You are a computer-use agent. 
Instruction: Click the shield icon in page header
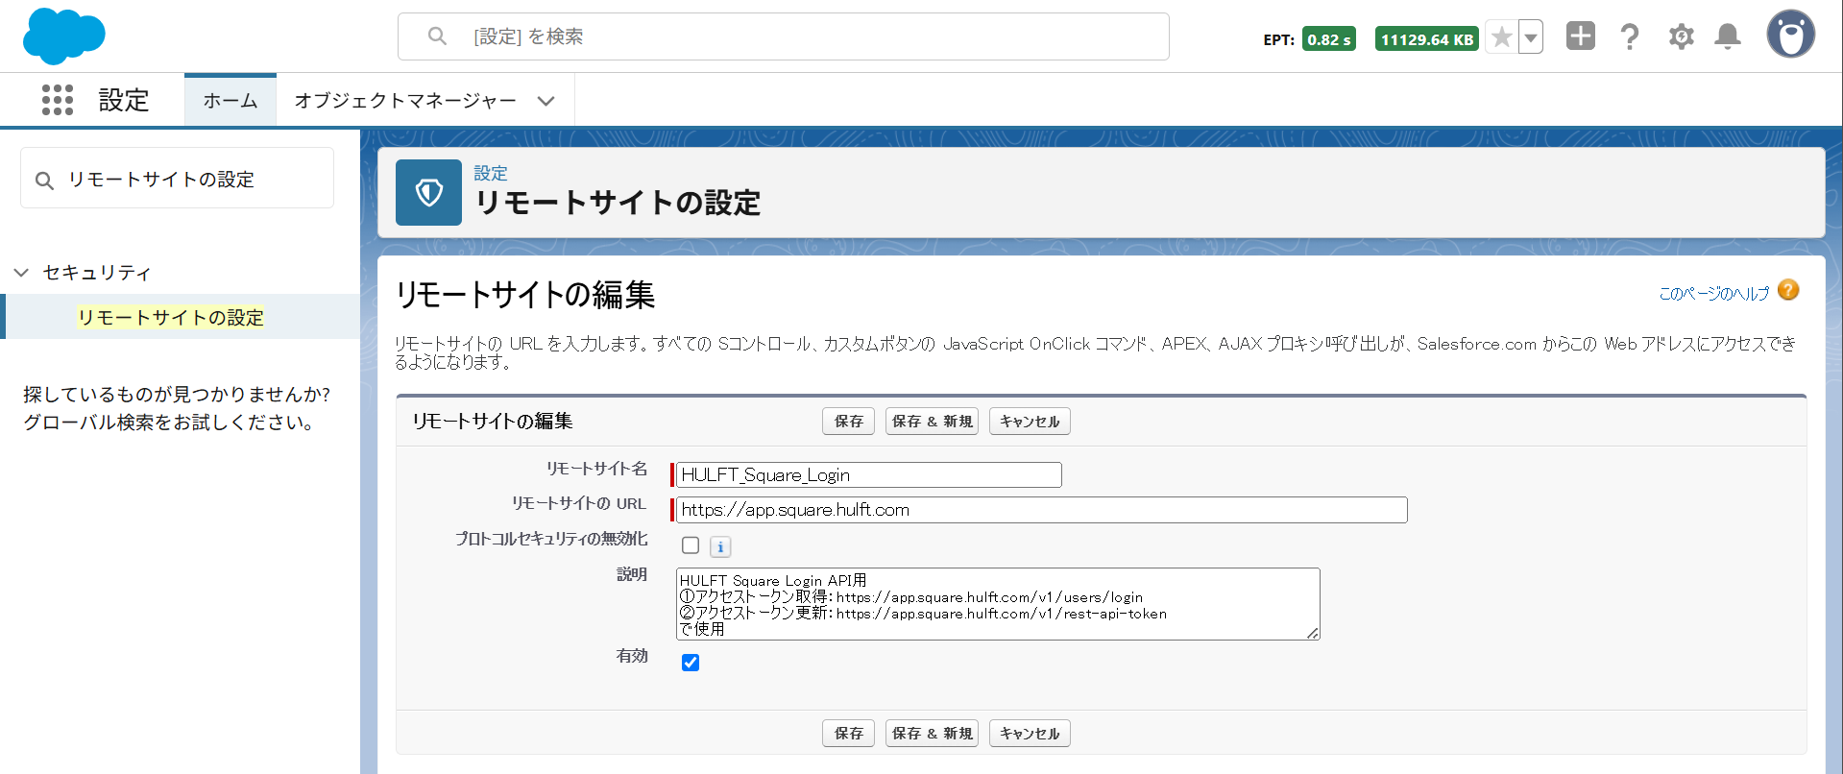[428, 192]
